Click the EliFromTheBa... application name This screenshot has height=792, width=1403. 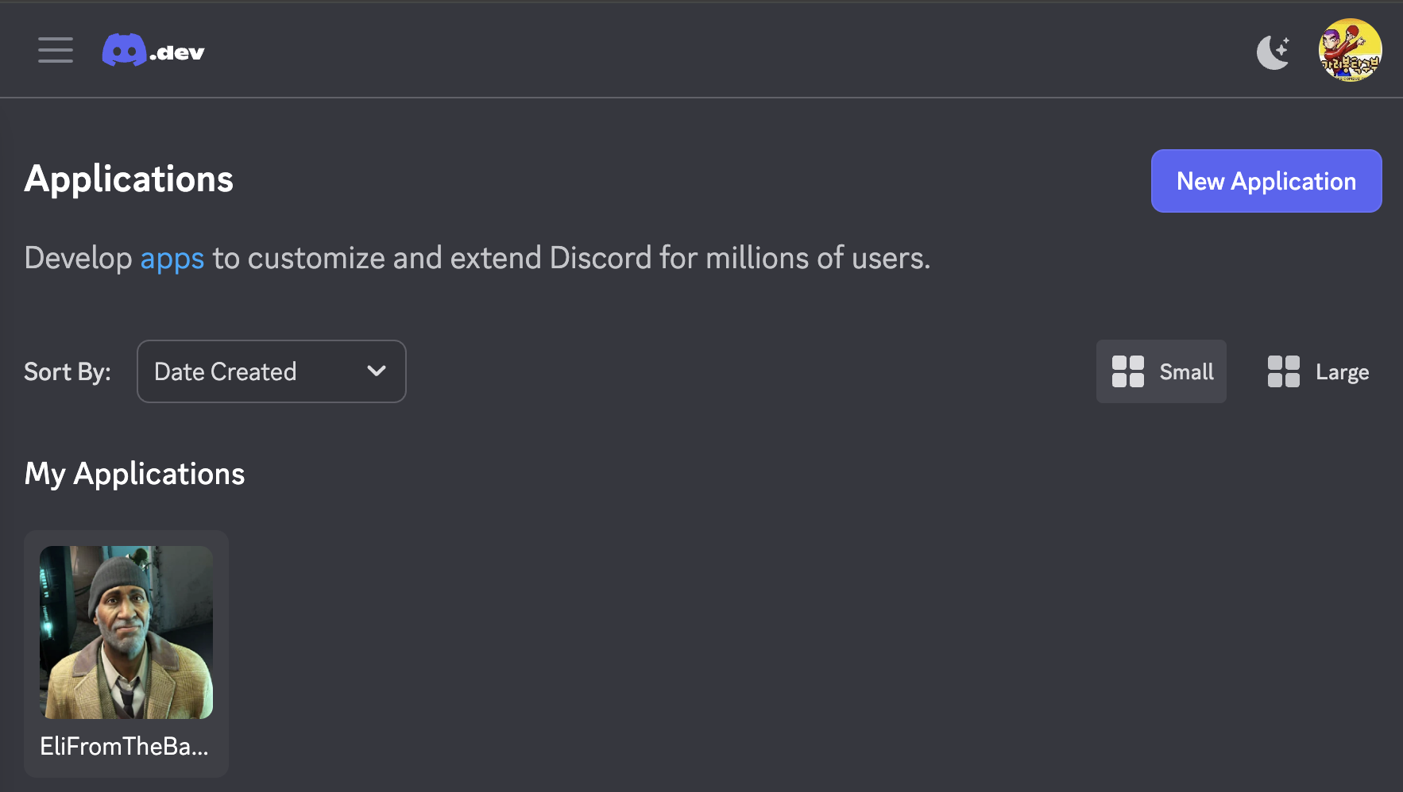pyautogui.click(x=125, y=746)
